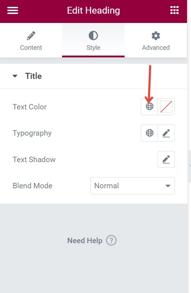Image resolution: width=191 pixels, height=293 pixels.
Task: Click the Text Shadow label
Action: 34,160
